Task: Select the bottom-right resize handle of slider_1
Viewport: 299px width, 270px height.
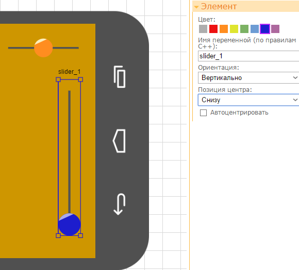Action: coord(80,235)
